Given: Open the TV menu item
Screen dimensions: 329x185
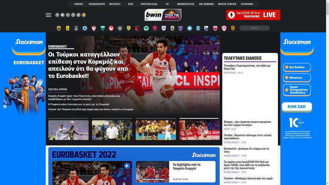Looking at the screenshot, I should click(167, 4).
